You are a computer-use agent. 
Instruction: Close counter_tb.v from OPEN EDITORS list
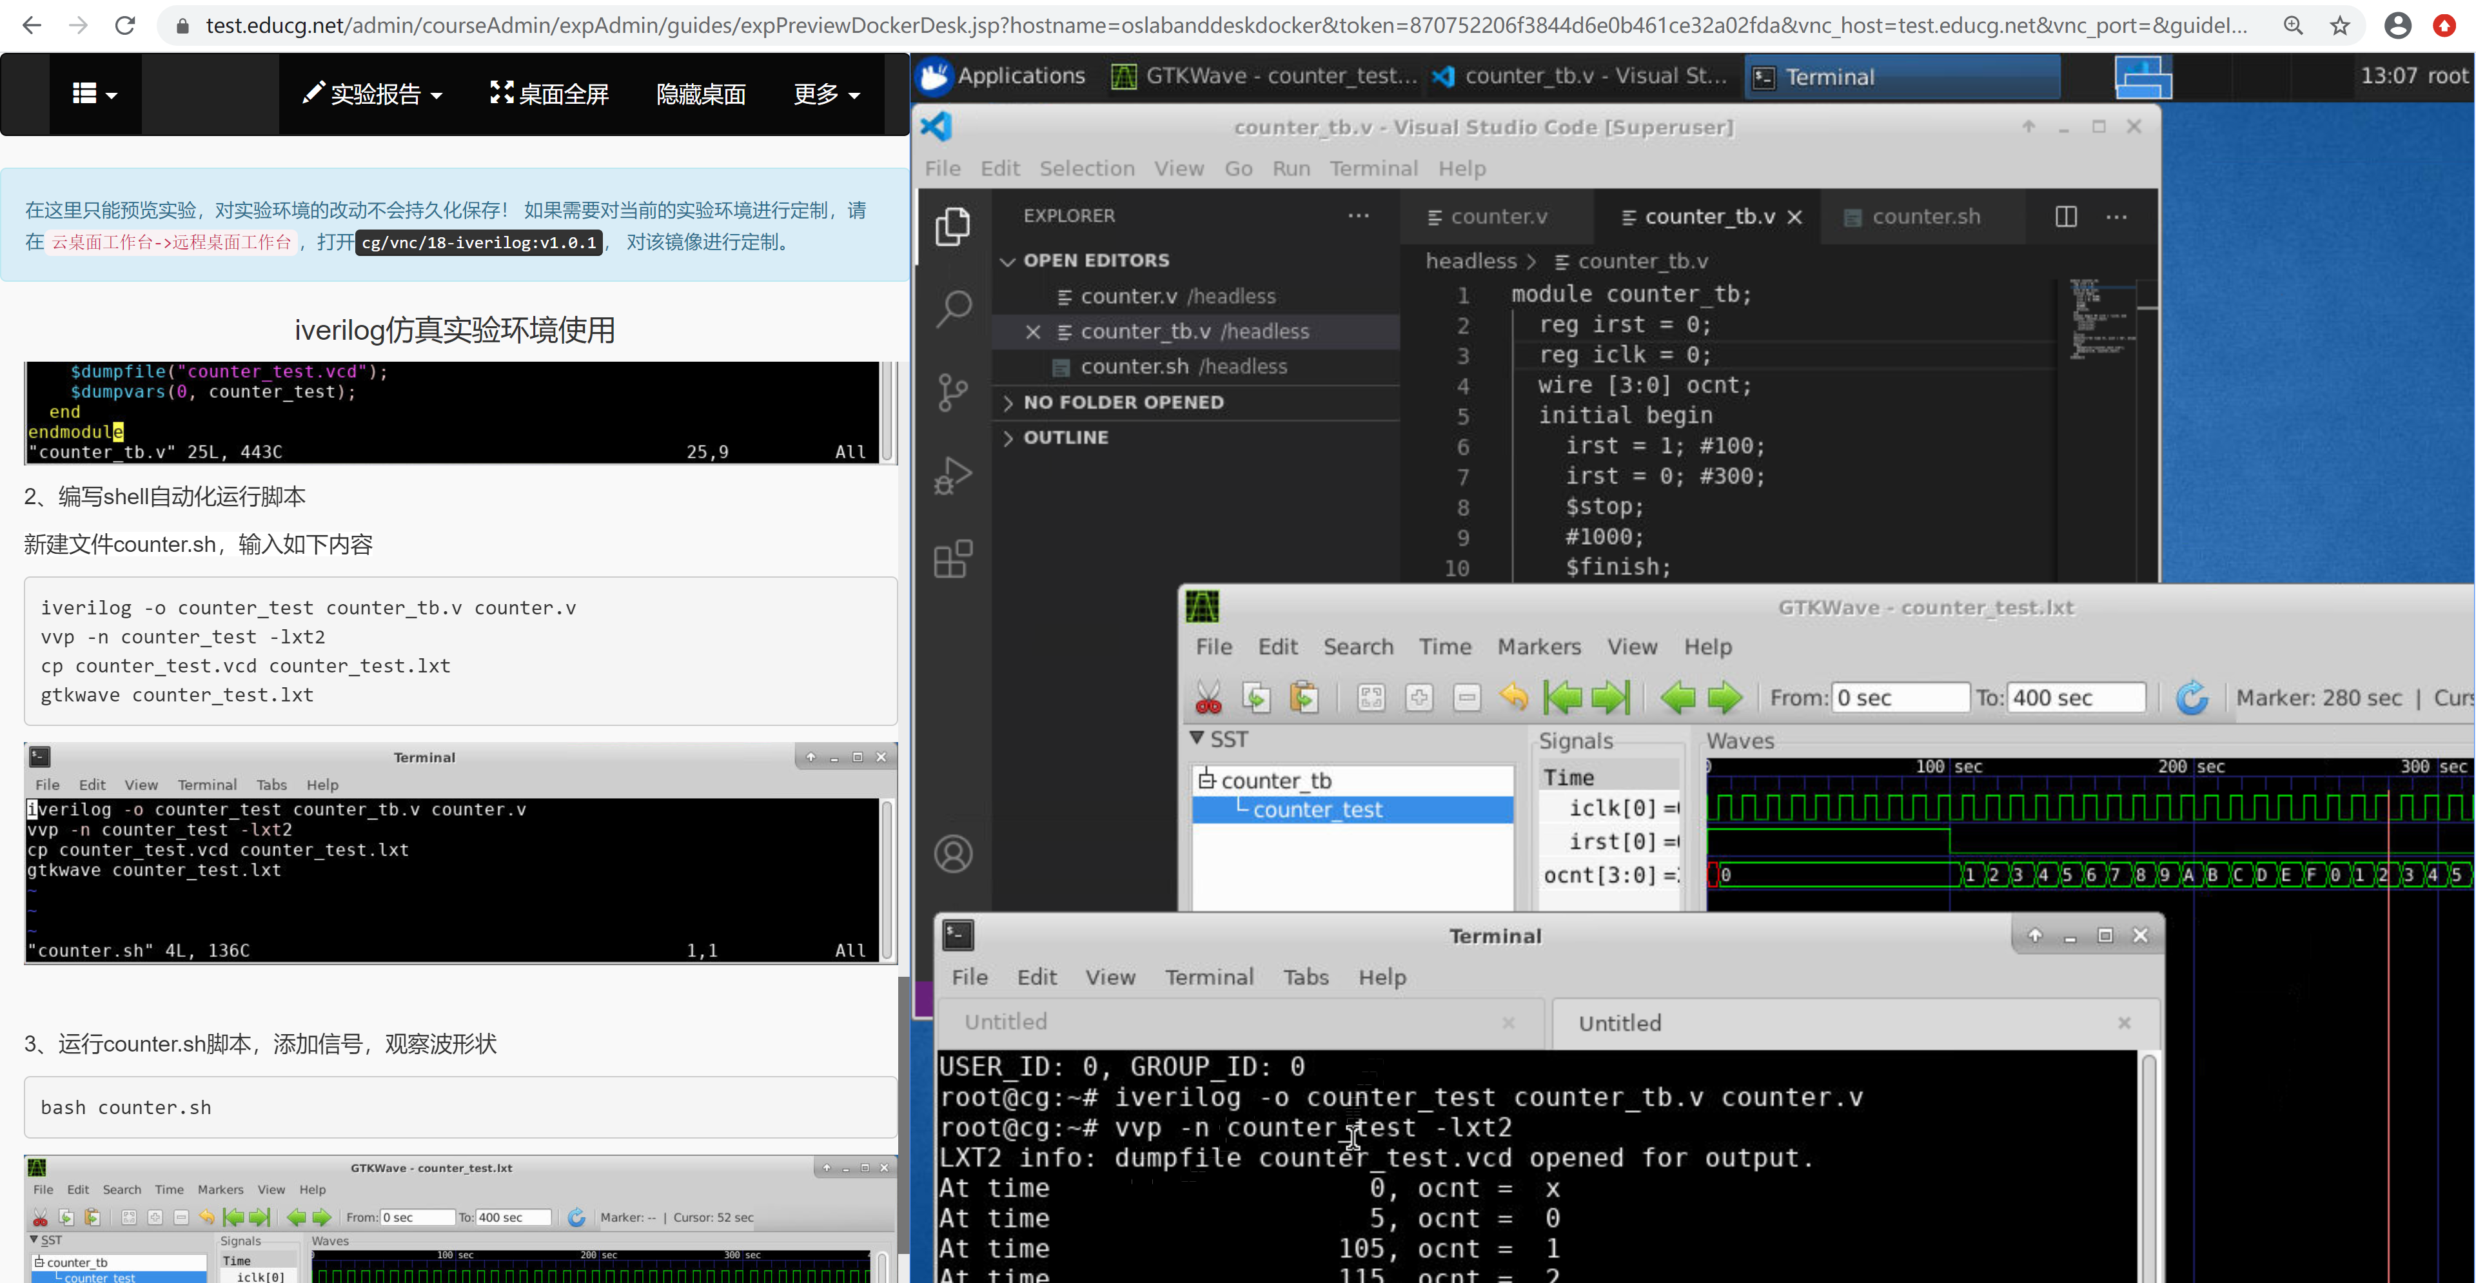[1032, 331]
